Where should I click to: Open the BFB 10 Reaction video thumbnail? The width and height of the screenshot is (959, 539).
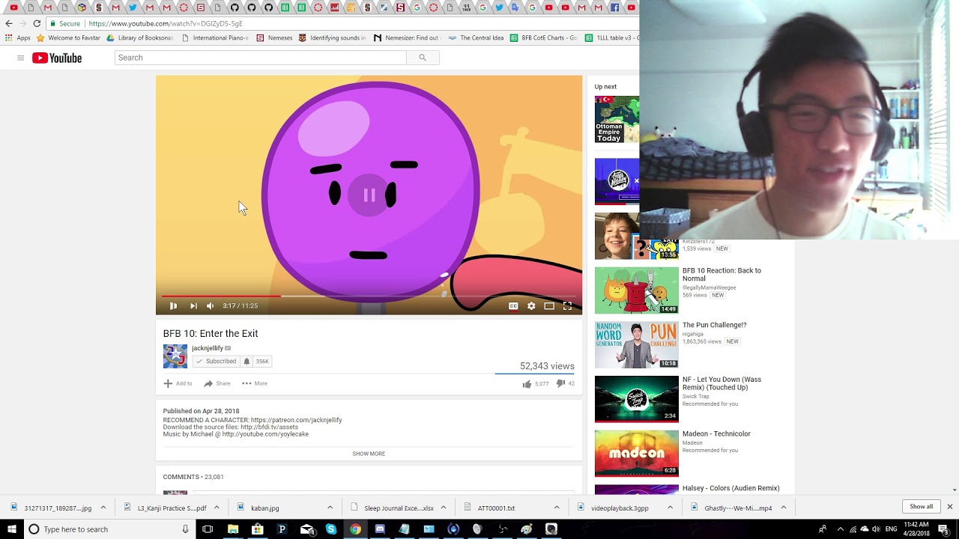pos(637,290)
